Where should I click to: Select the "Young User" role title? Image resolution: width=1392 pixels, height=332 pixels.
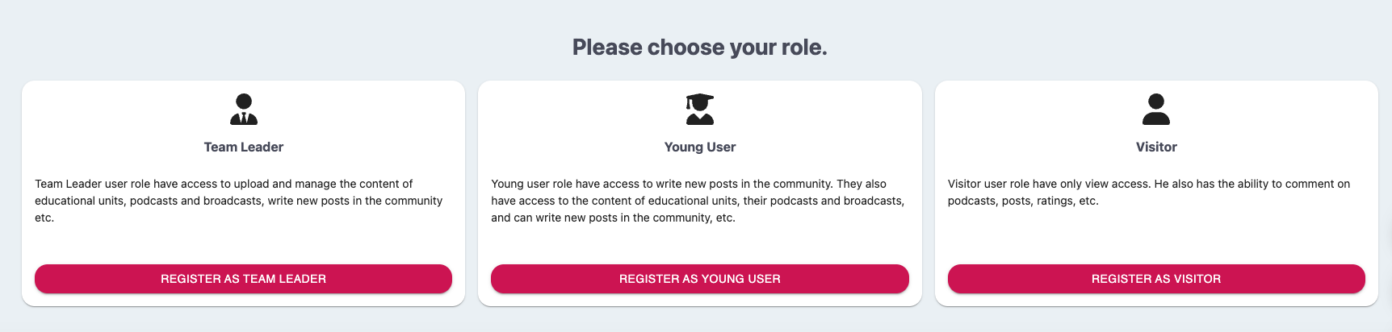[700, 147]
